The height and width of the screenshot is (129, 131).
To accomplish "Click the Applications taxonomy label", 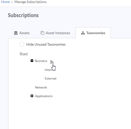I will tap(44, 96).
